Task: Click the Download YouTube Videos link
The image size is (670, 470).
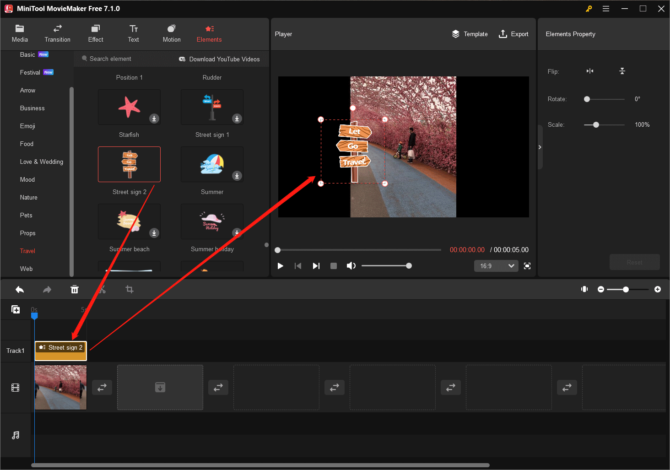Action: [219, 59]
